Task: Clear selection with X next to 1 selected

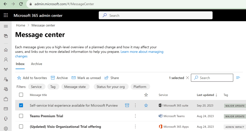Action: pos(187,78)
